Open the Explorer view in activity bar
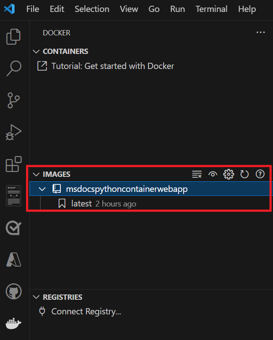 coord(14,37)
